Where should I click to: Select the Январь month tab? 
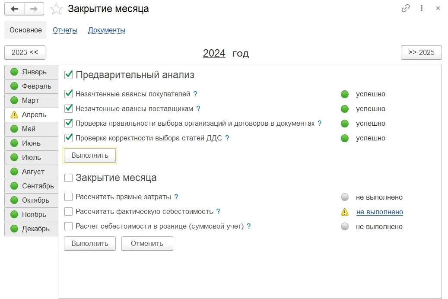[x=32, y=72]
